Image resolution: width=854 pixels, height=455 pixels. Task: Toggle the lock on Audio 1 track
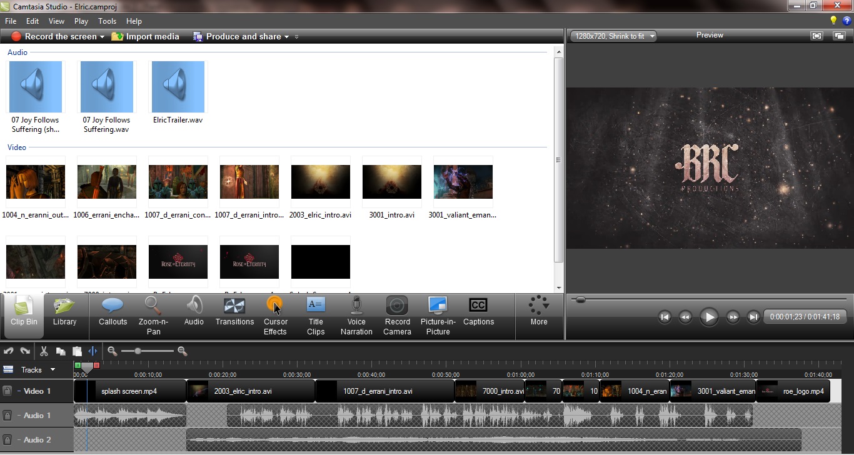8,415
